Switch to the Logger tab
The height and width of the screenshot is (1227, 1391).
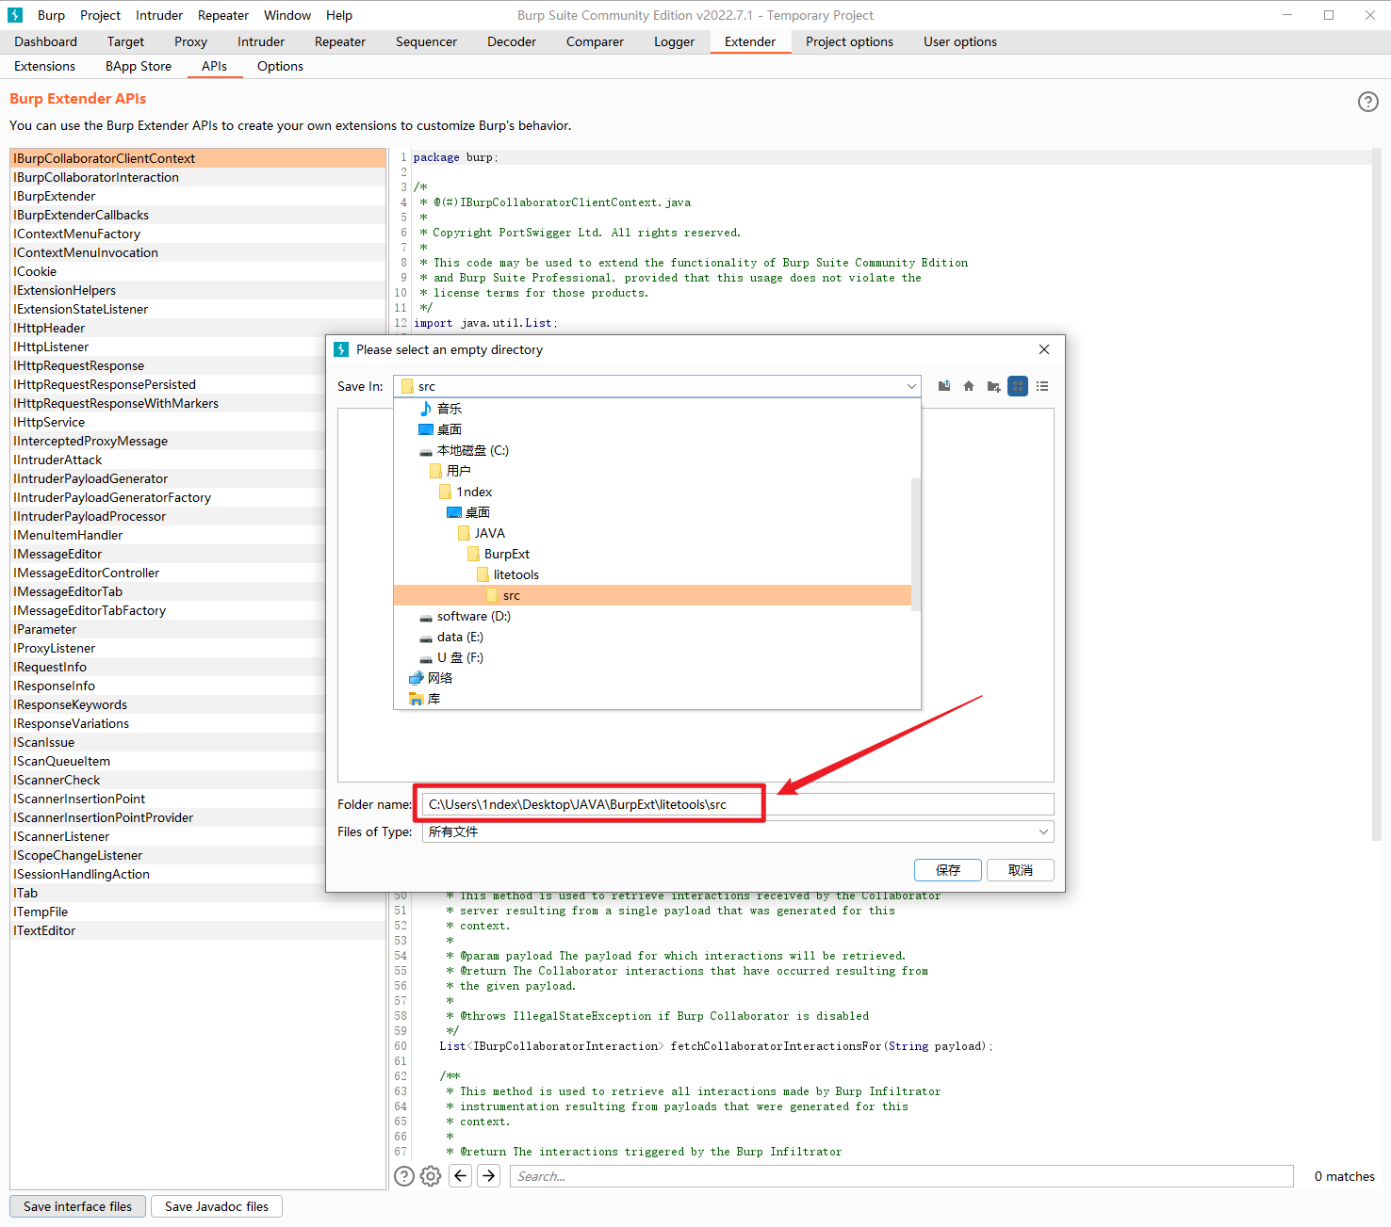(674, 41)
